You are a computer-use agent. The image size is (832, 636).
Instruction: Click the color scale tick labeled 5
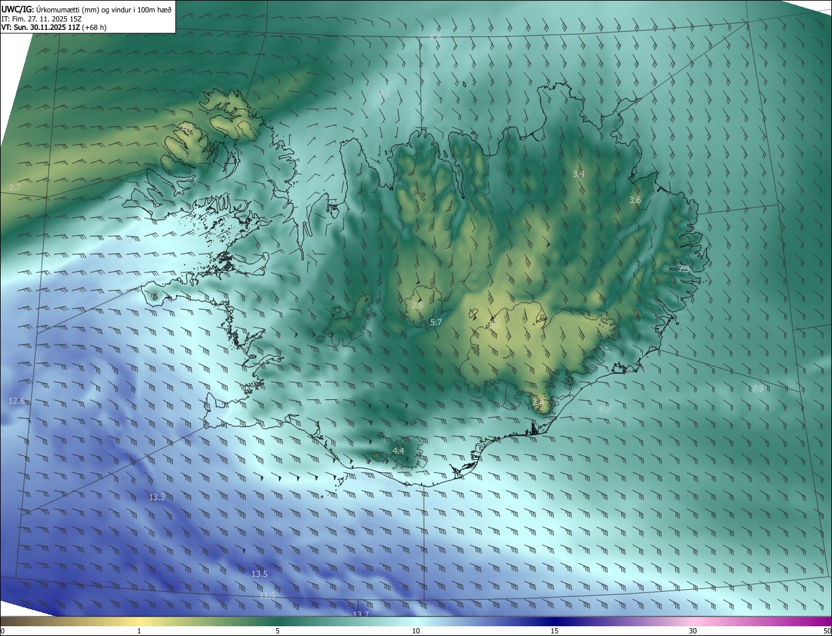278,631
